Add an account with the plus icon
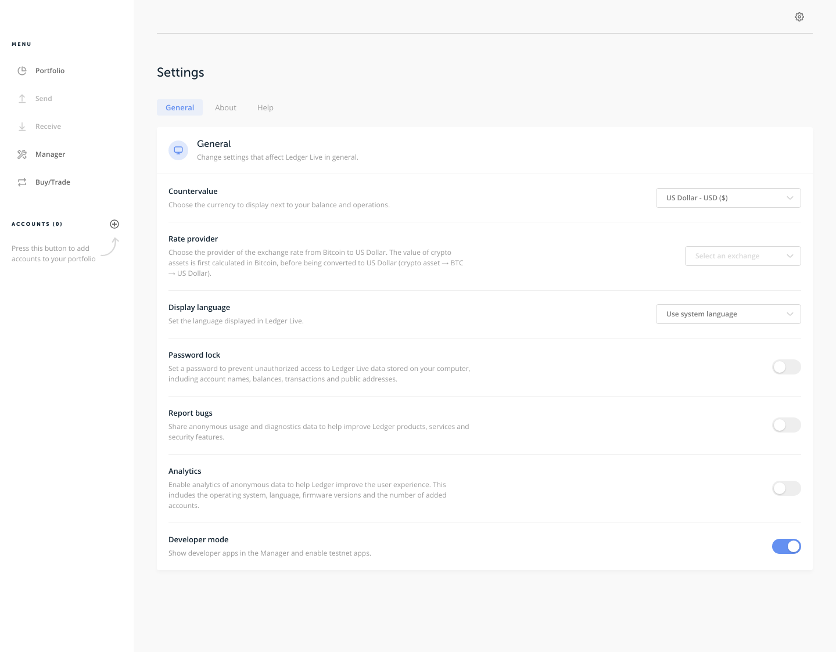This screenshot has height=652, width=836. coord(114,224)
